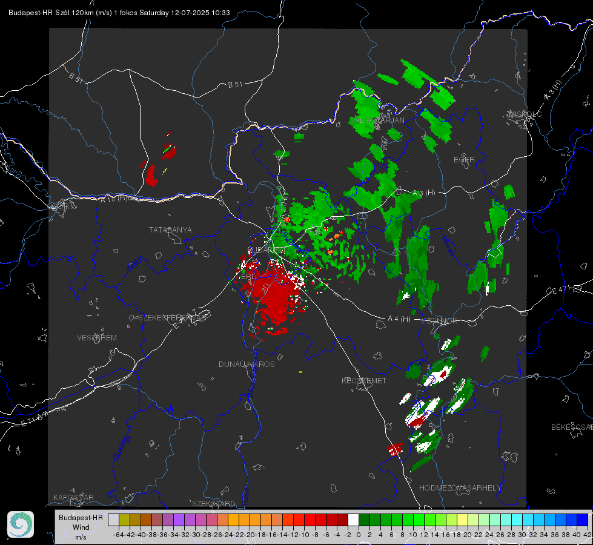Click the swirl logo icon beside legend

pos(21,524)
